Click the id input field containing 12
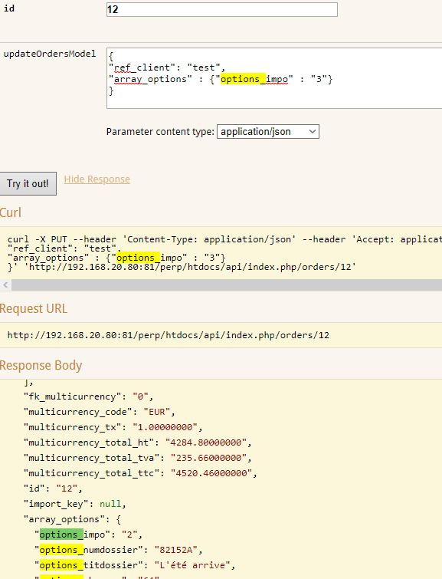 (221, 10)
